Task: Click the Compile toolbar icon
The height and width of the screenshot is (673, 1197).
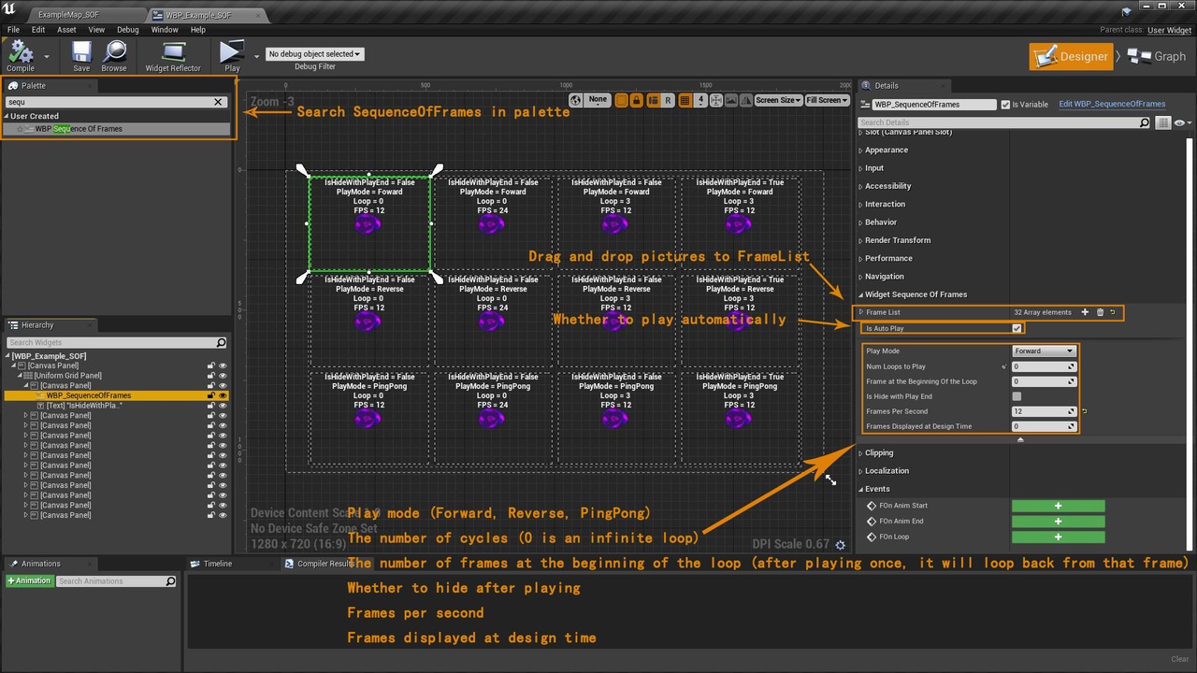Action: click(21, 56)
